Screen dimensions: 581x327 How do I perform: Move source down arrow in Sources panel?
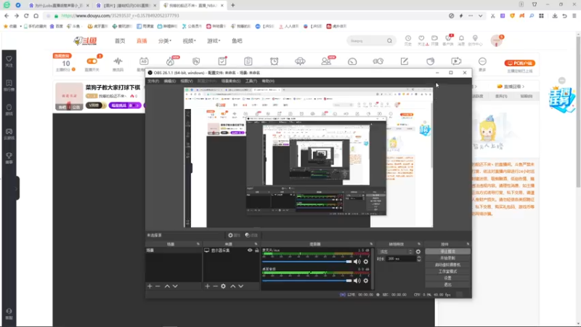(241, 286)
